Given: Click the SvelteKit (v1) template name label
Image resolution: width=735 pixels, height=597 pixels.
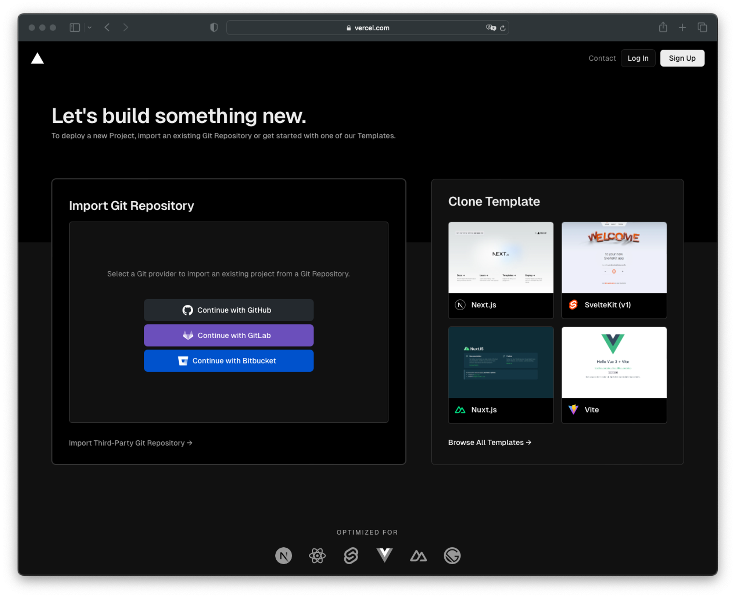Looking at the screenshot, I should click(x=607, y=305).
